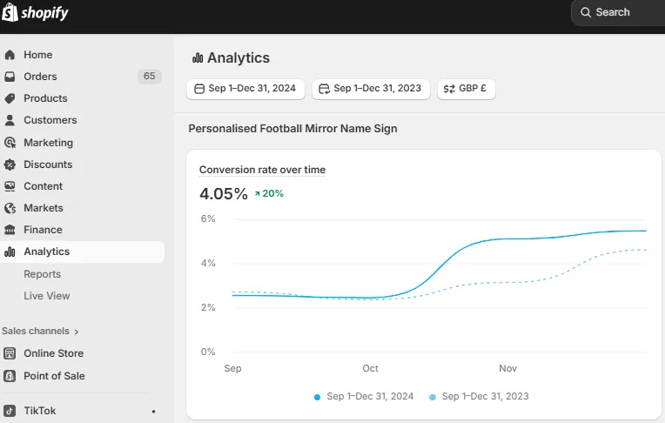665x423 pixels.
Task: Click the Search field
Action: pyautogui.click(x=618, y=12)
